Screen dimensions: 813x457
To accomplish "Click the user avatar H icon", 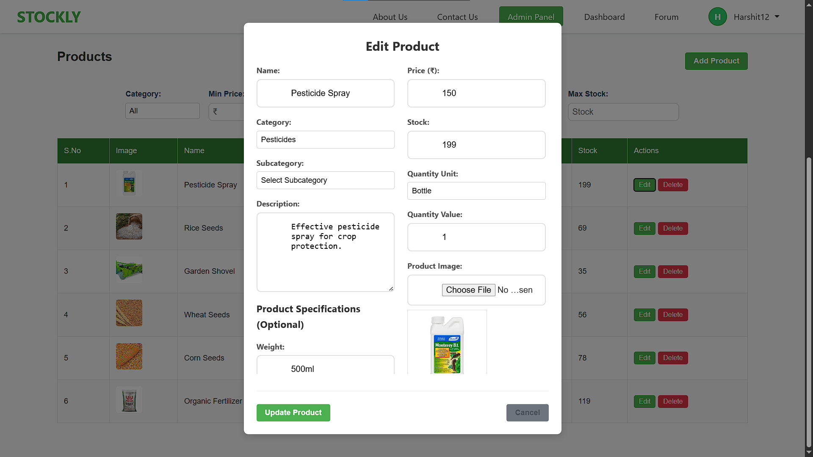I will pyautogui.click(x=717, y=17).
